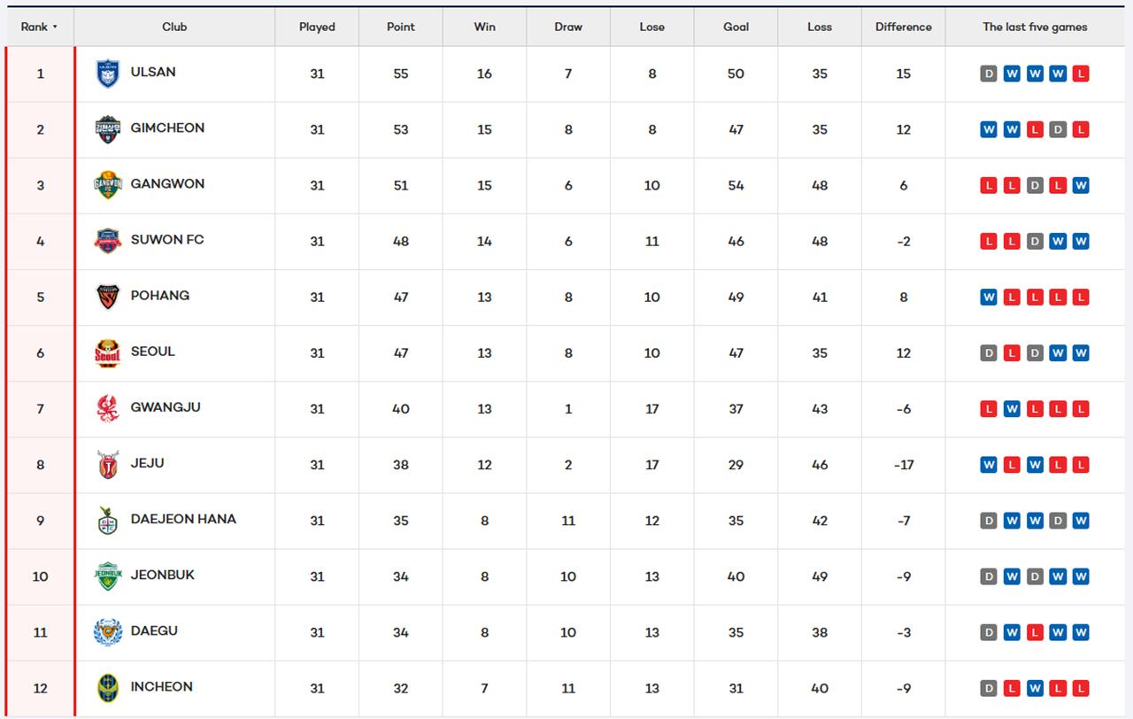Open the ULSAN club name link
The height and width of the screenshot is (719, 1133).
tap(153, 73)
